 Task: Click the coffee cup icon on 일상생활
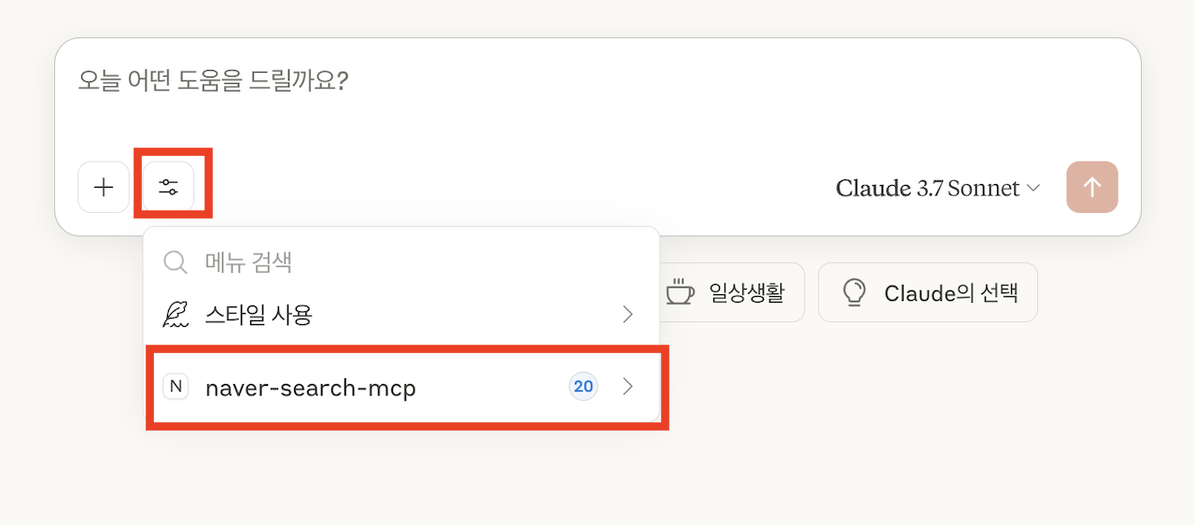tap(680, 292)
